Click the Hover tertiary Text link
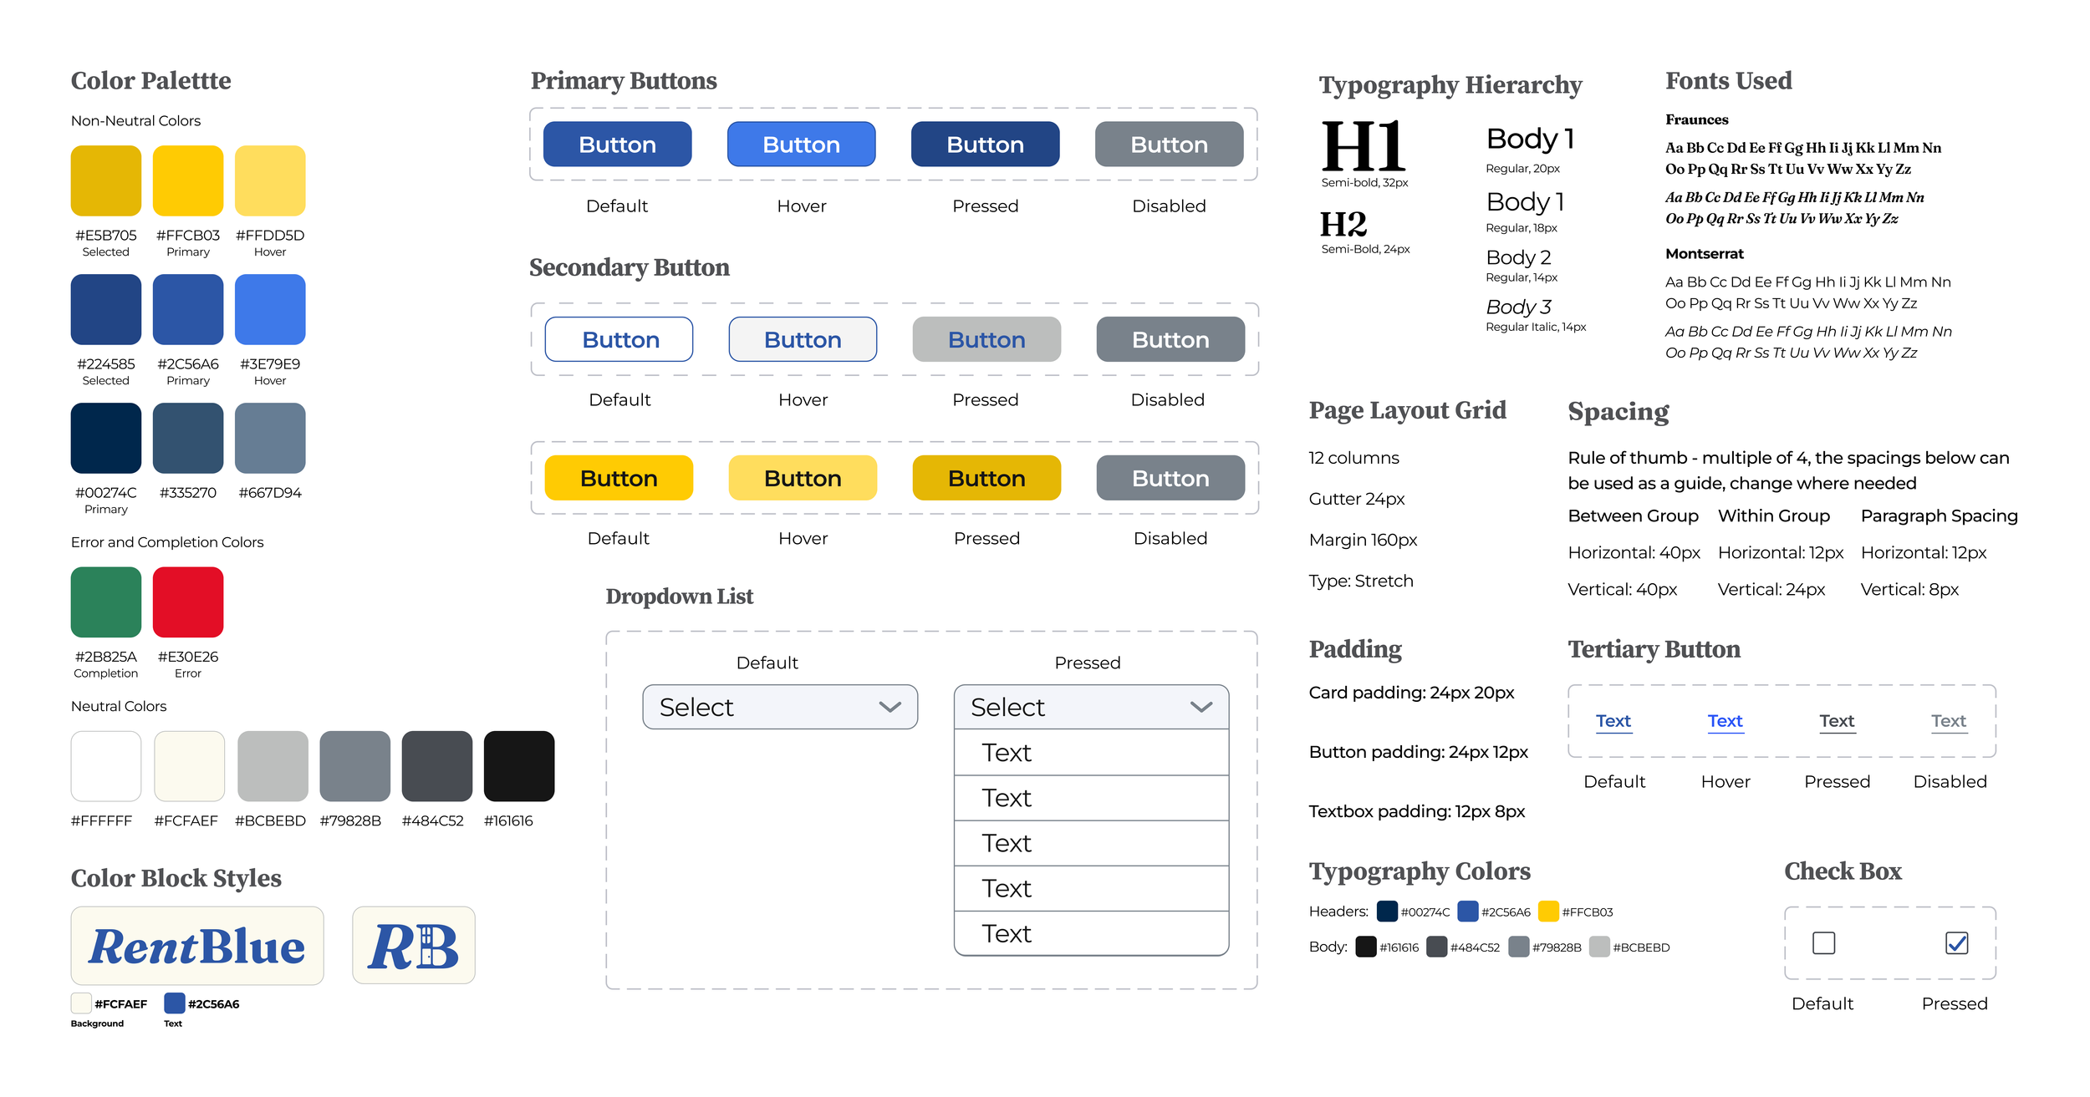The image size is (2090, 1097). click(x=1725, y=720)
